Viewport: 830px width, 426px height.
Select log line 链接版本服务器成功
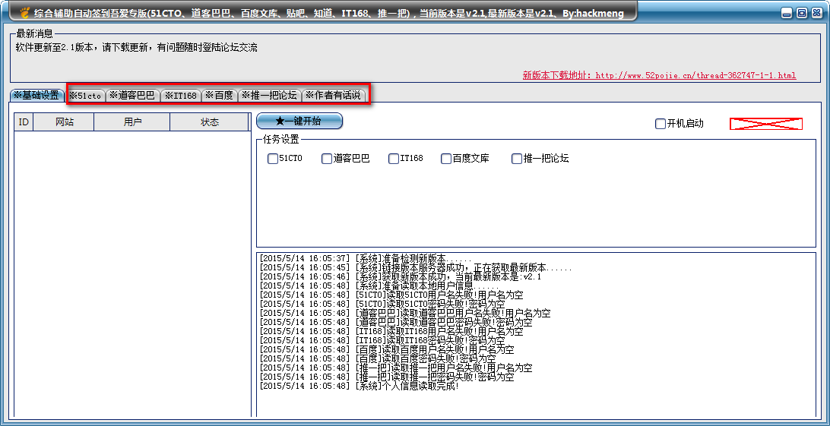[x=416, y=268]
